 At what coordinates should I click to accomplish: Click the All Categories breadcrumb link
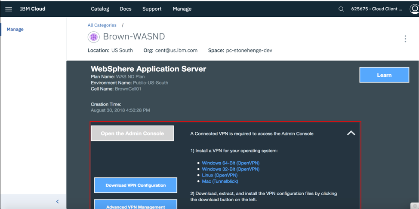(102, 25)
